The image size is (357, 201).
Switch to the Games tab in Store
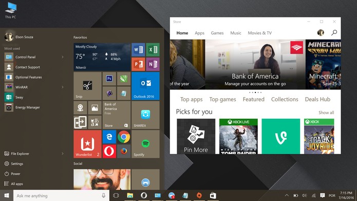tap(217, 33)
